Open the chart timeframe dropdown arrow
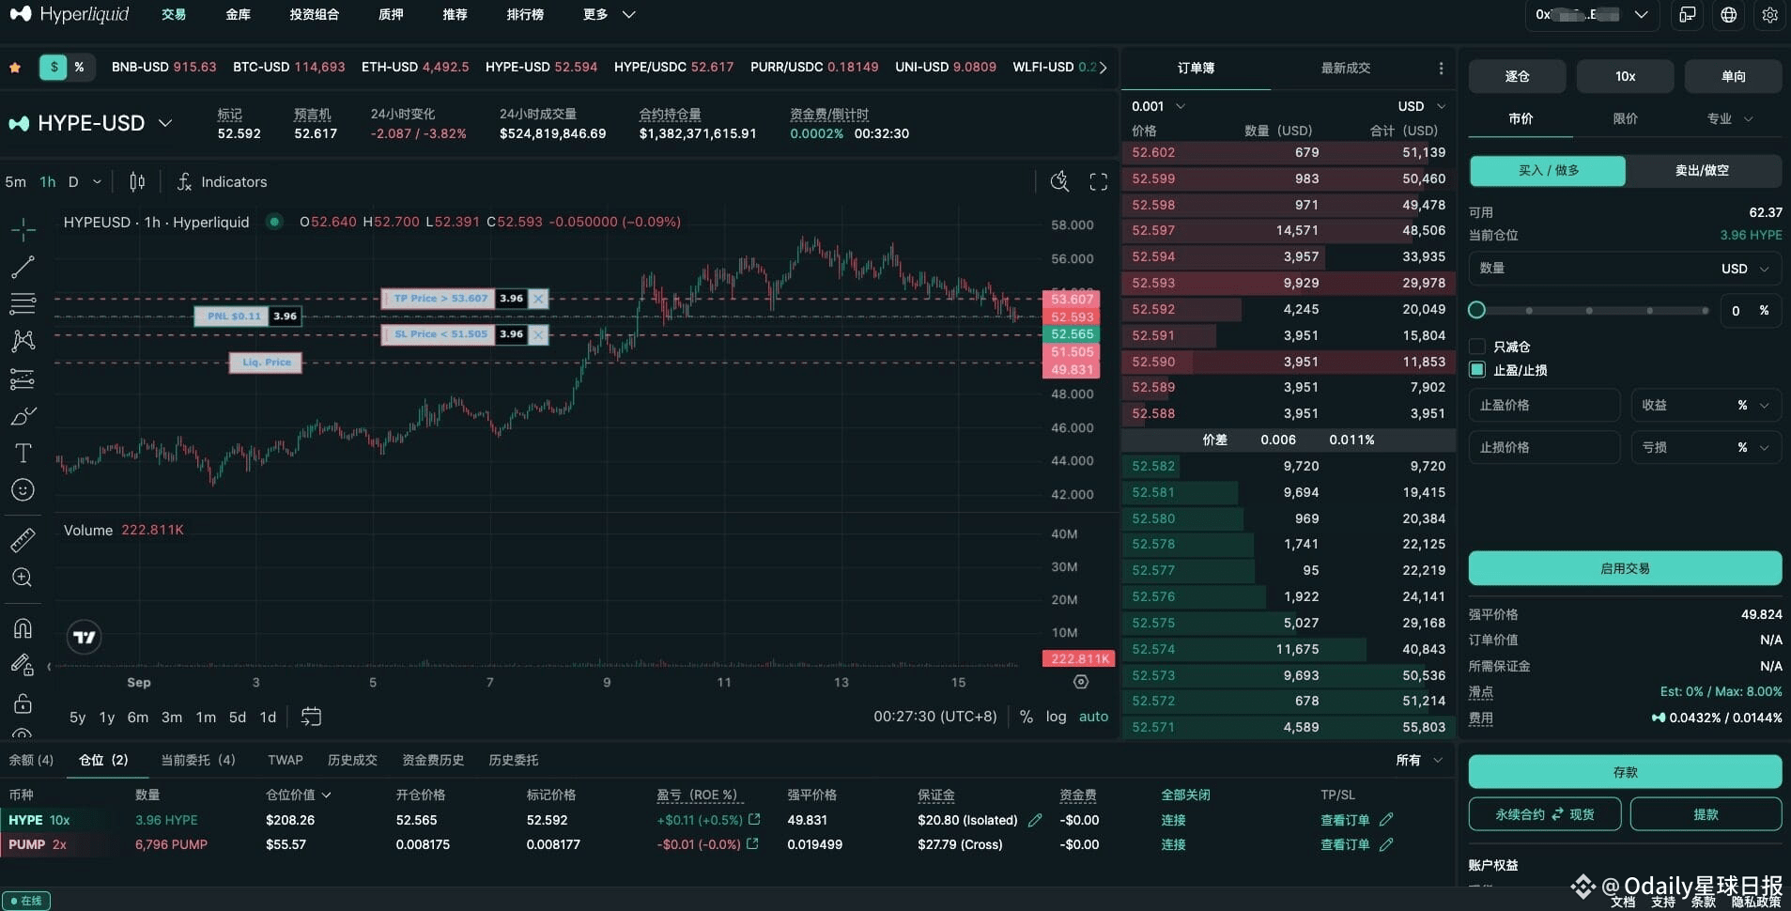Viewport: 1791px width, 911px height. point(95,181)
